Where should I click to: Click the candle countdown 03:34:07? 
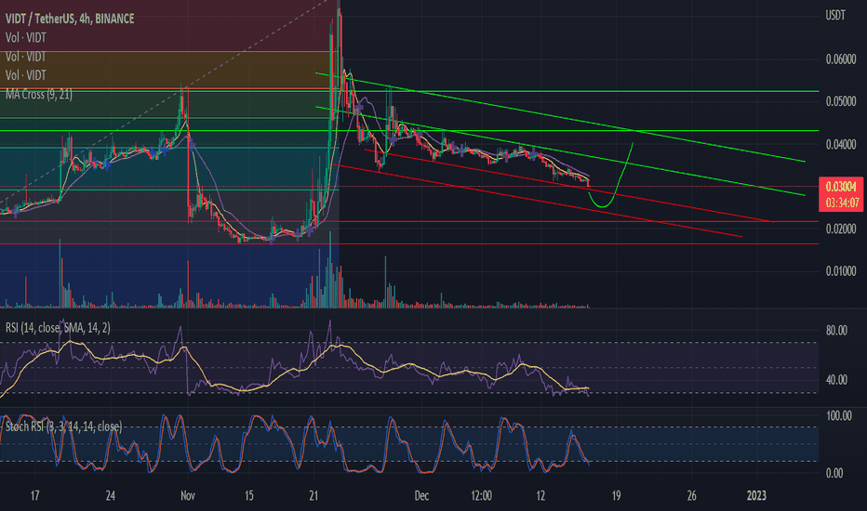pos(841,203)
